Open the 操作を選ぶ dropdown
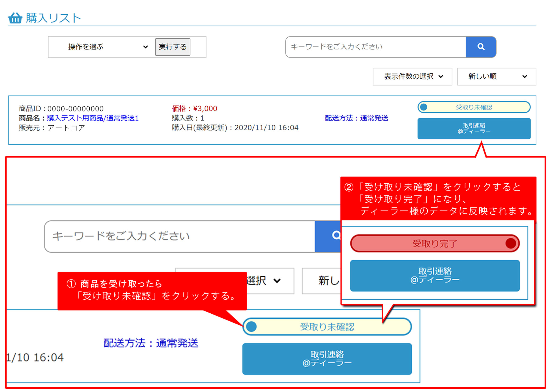 (x=108, y=47)
